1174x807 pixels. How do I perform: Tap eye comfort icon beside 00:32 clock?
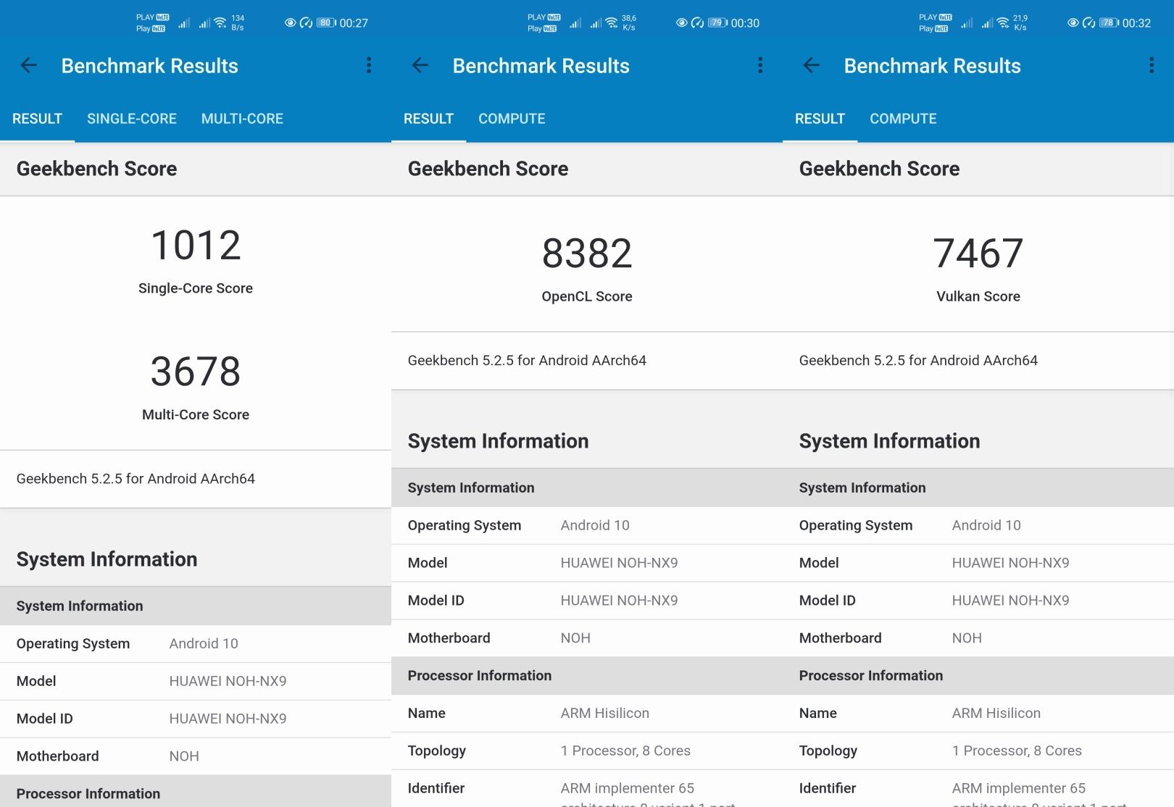1073,22
